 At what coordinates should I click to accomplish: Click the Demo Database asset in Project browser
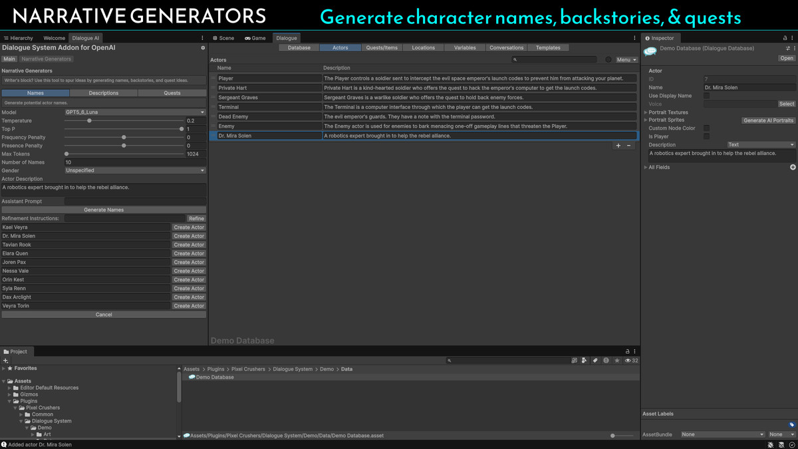pos(211,377)
